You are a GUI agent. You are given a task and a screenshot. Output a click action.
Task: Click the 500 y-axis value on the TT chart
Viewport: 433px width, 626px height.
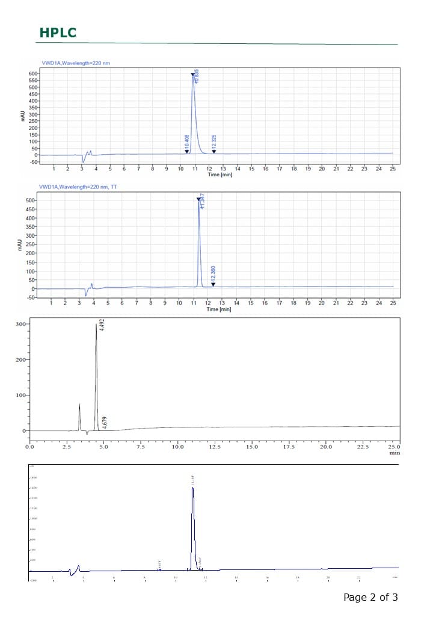point(31,200)
